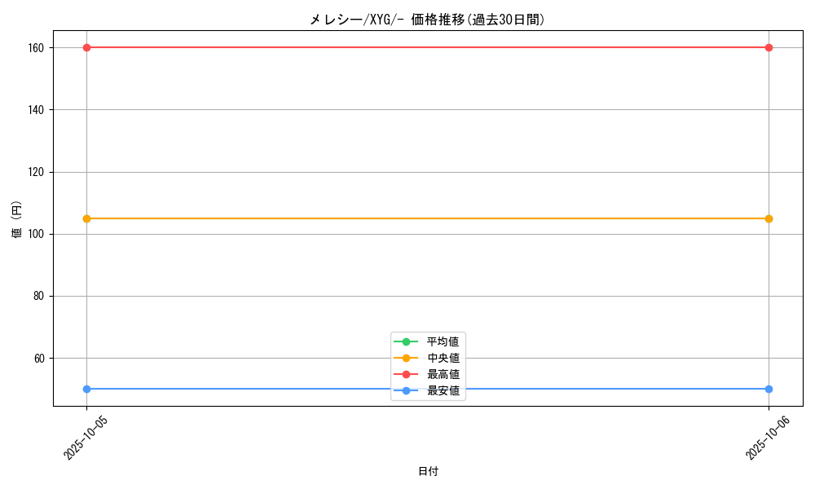Select the 最安値 legend label text
The height and width of the screenshot is (489, 815).
[x=443, y=391]
